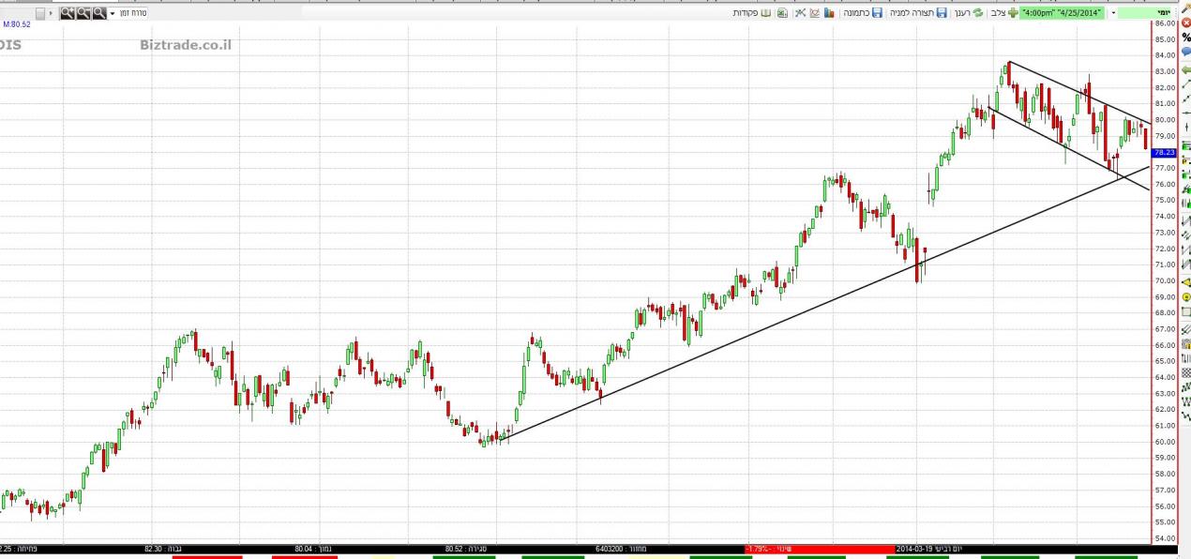Screen dimensions: 1191x559
Task: Click the blue 78.23 price marker
Action: coord(1163,152)
